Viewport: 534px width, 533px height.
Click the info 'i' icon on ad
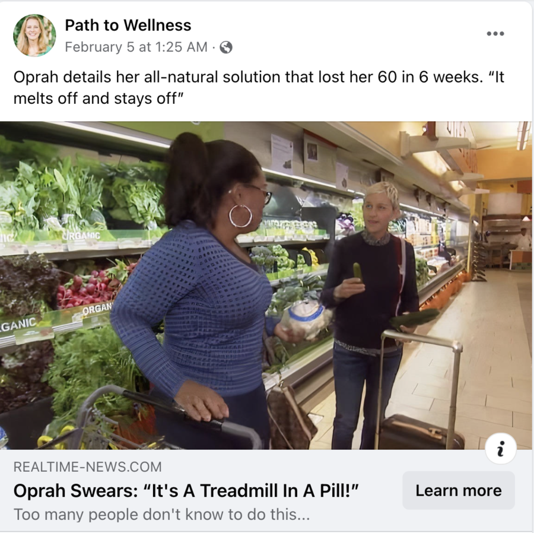point(501,449)
